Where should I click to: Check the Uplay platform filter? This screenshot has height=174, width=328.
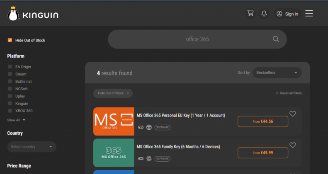[x=10, y=96]
